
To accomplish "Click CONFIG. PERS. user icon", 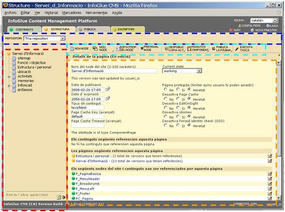I will (240, 26).
